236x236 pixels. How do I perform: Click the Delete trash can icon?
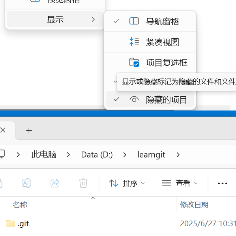pos(83,183)
